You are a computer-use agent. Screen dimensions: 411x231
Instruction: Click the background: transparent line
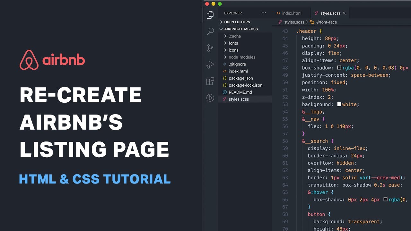348,222
